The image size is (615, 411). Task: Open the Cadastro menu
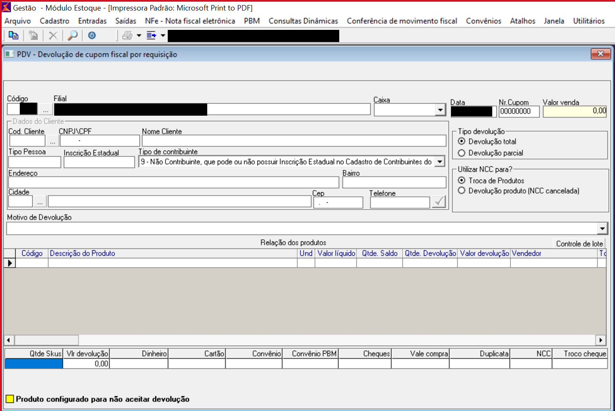[54, 21]
